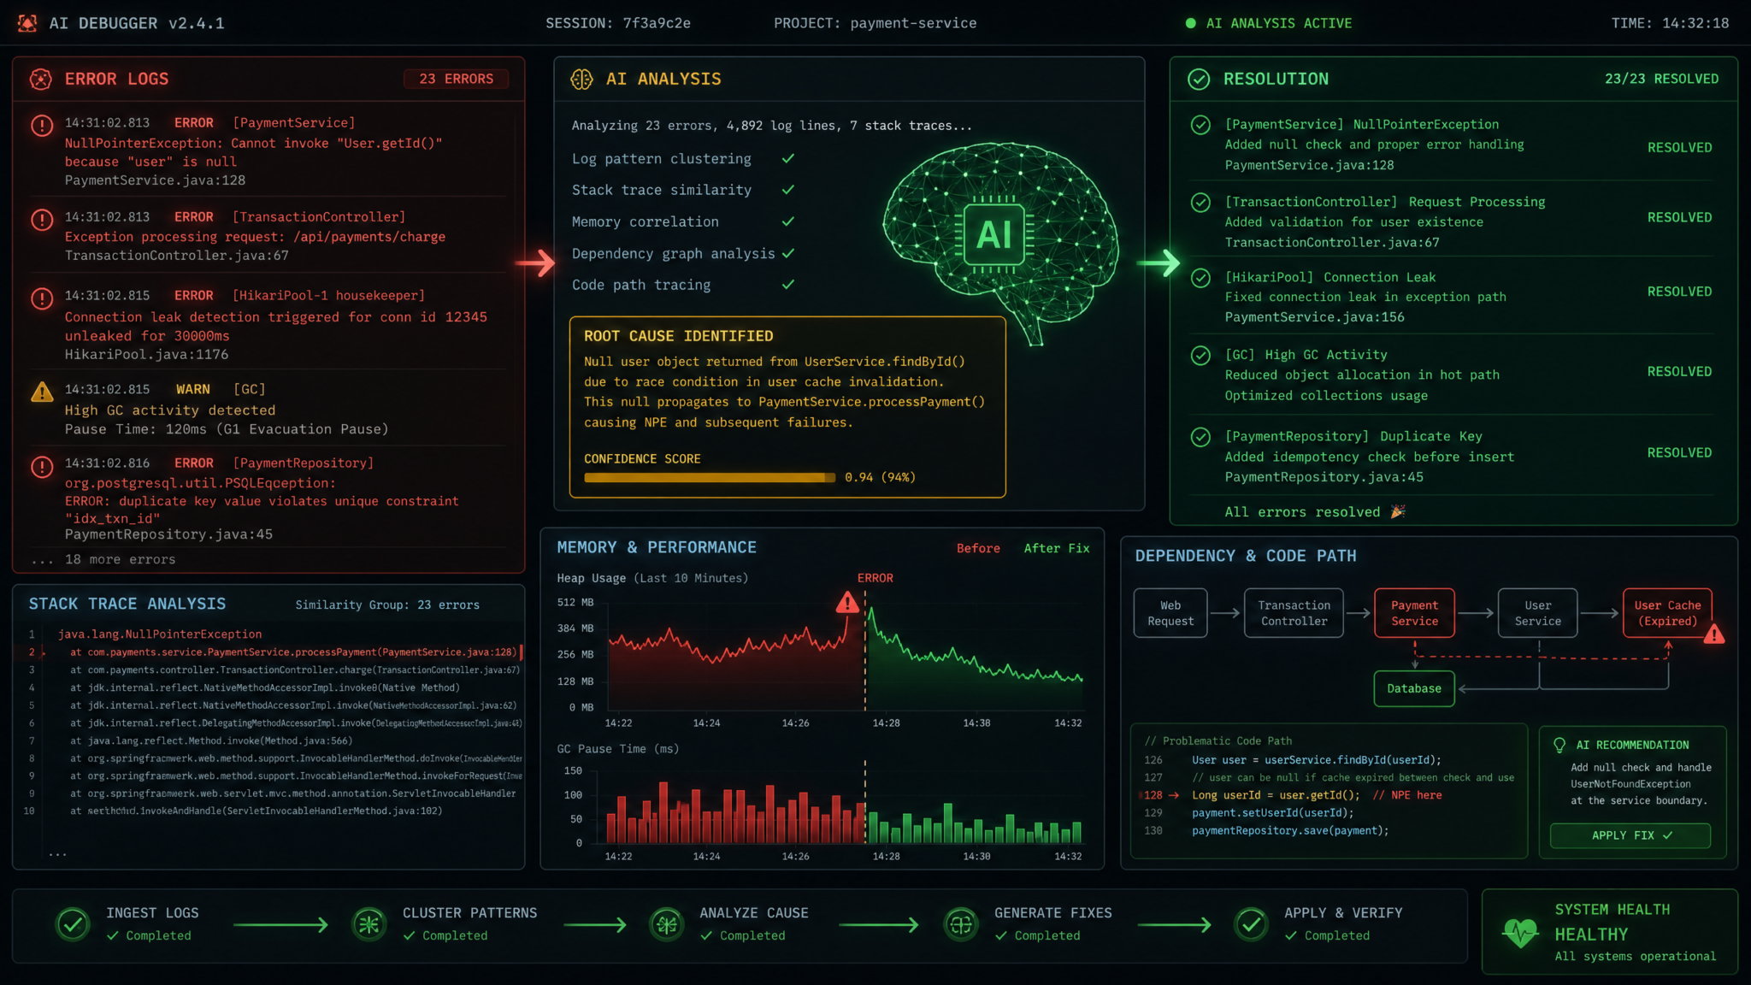Click the Cluster Patterns step icon
This screenshot has height=985, width=1751.
pyautogui.click(x=369, y=924)
